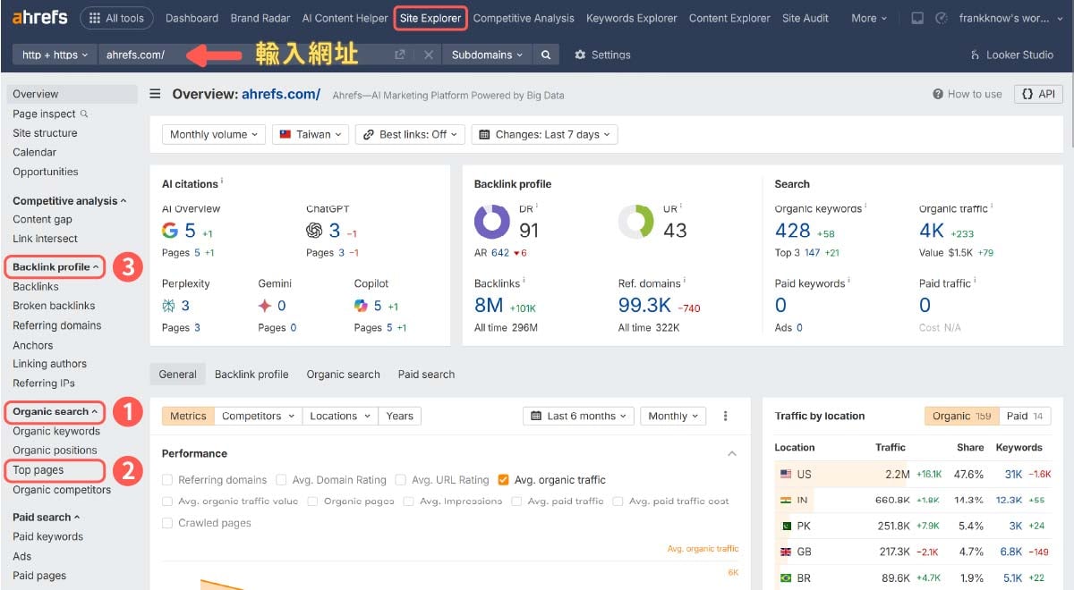Open the Monthly volume dropdown
The height and width of the screenshot is (590, 1074).
tap(214, 134)
